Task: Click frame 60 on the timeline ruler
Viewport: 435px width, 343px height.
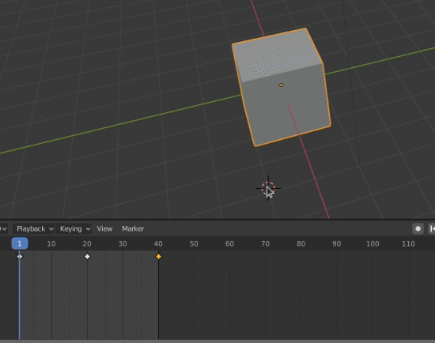Action: 229,243
